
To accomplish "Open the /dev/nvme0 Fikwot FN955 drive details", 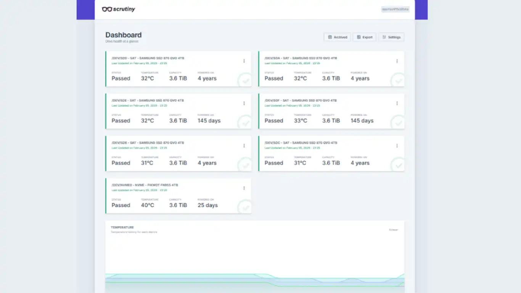I will [145, 185].
